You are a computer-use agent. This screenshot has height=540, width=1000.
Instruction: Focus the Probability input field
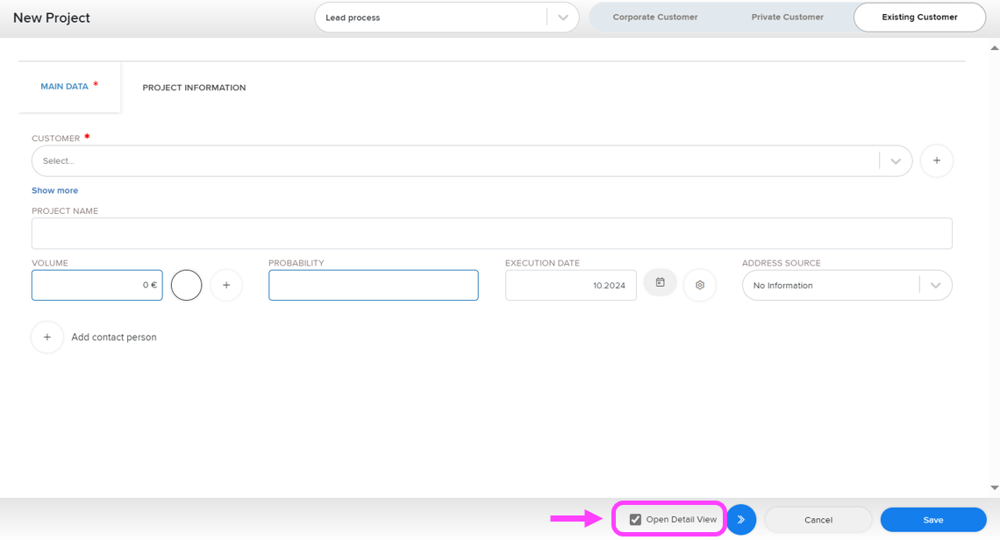(373, 285)
